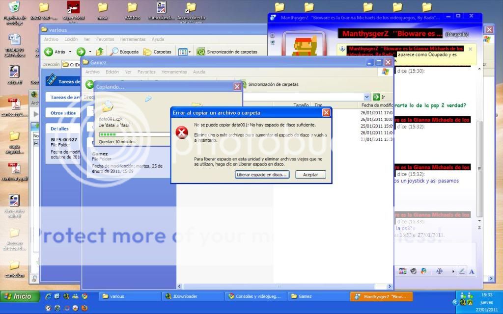The height and width of the screenshot is (314, 503).
Task: Click Gamez horizontal scrollbar left arrow
Action: point(180,286)
